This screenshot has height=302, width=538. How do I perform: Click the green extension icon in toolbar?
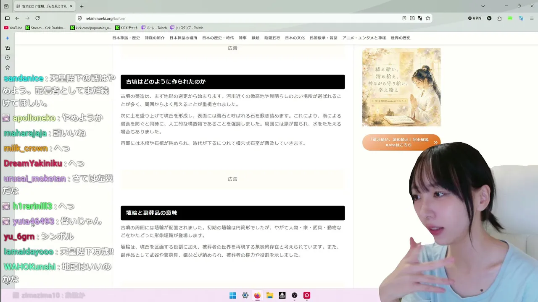pyautogui.click(x=510, y=18)
